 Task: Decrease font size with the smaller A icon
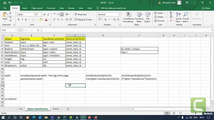(48, 14)
